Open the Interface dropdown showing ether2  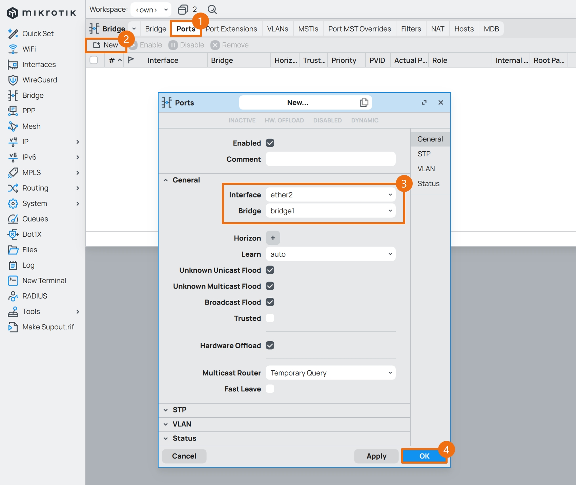(331, 195)
